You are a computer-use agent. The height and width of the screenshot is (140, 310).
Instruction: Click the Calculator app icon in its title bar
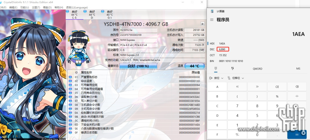212,11
